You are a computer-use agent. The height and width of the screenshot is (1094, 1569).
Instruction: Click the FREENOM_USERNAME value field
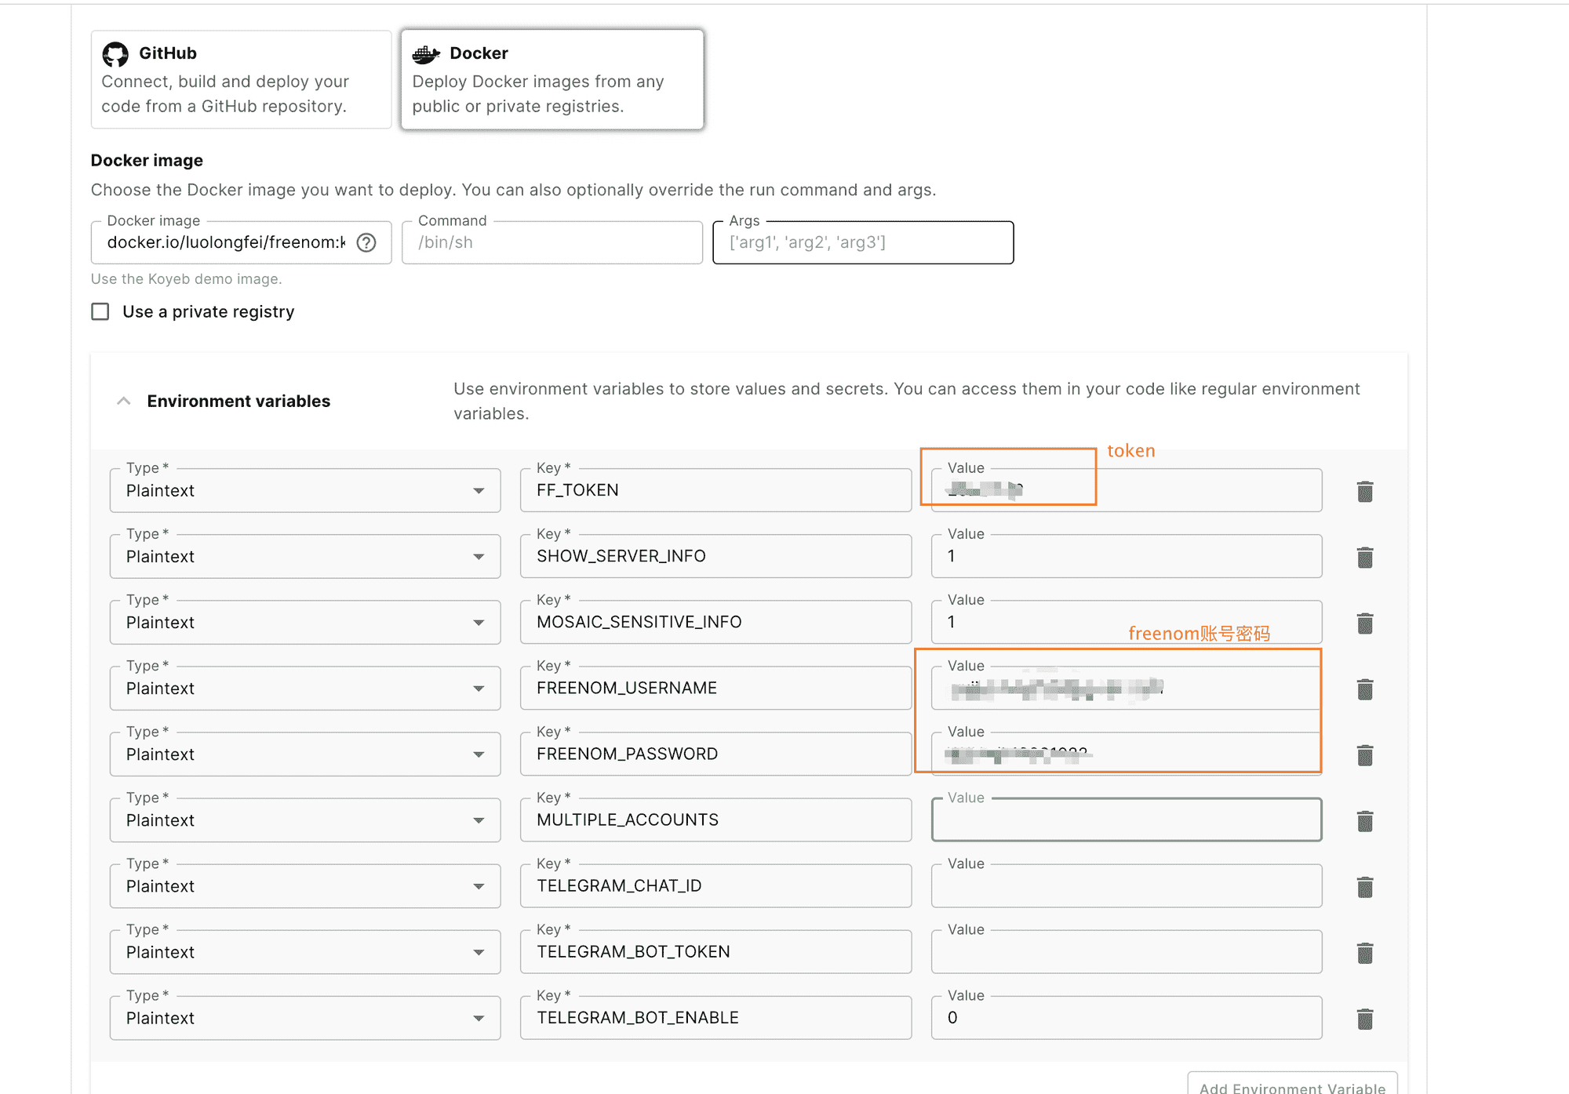coord(1127,688)
